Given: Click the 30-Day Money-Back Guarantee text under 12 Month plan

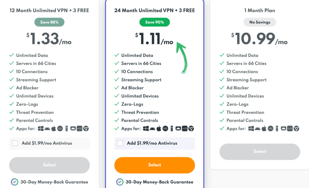Looking at the screenshot, I should click(54, 182).
